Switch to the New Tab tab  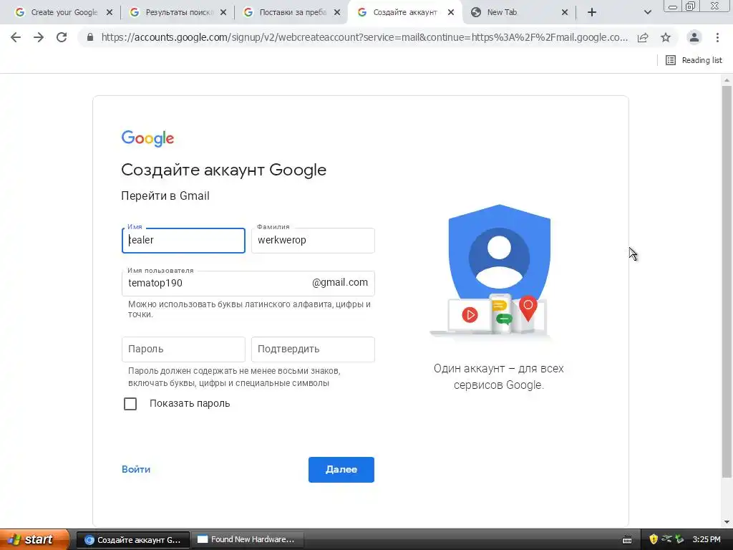click(x=519, y=13)
